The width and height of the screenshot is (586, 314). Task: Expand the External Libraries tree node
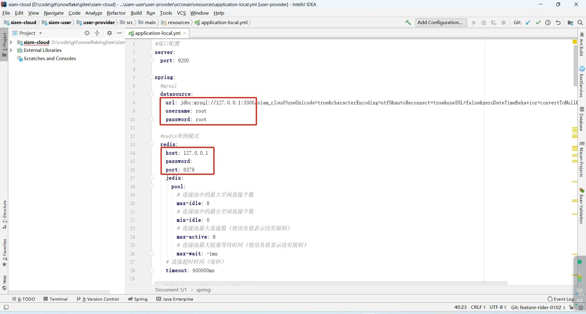pyautogui.click(x=11, y=50)
